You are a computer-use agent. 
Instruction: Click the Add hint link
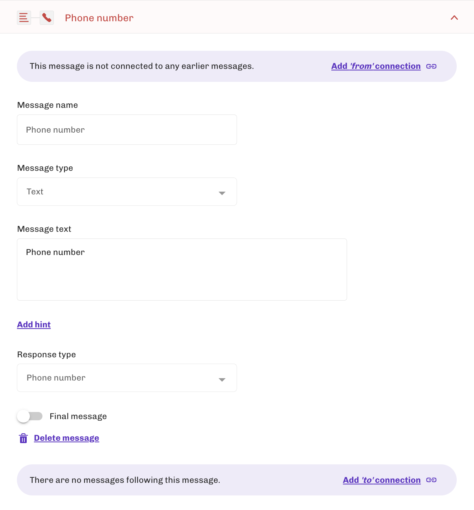pos(34,325)
